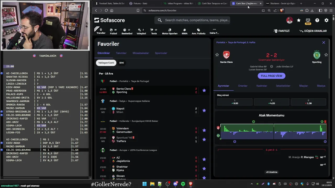The image size is (335, 188).
Task: Click the FULL PAGE VIEW button
Action: [x=271, y=76]
